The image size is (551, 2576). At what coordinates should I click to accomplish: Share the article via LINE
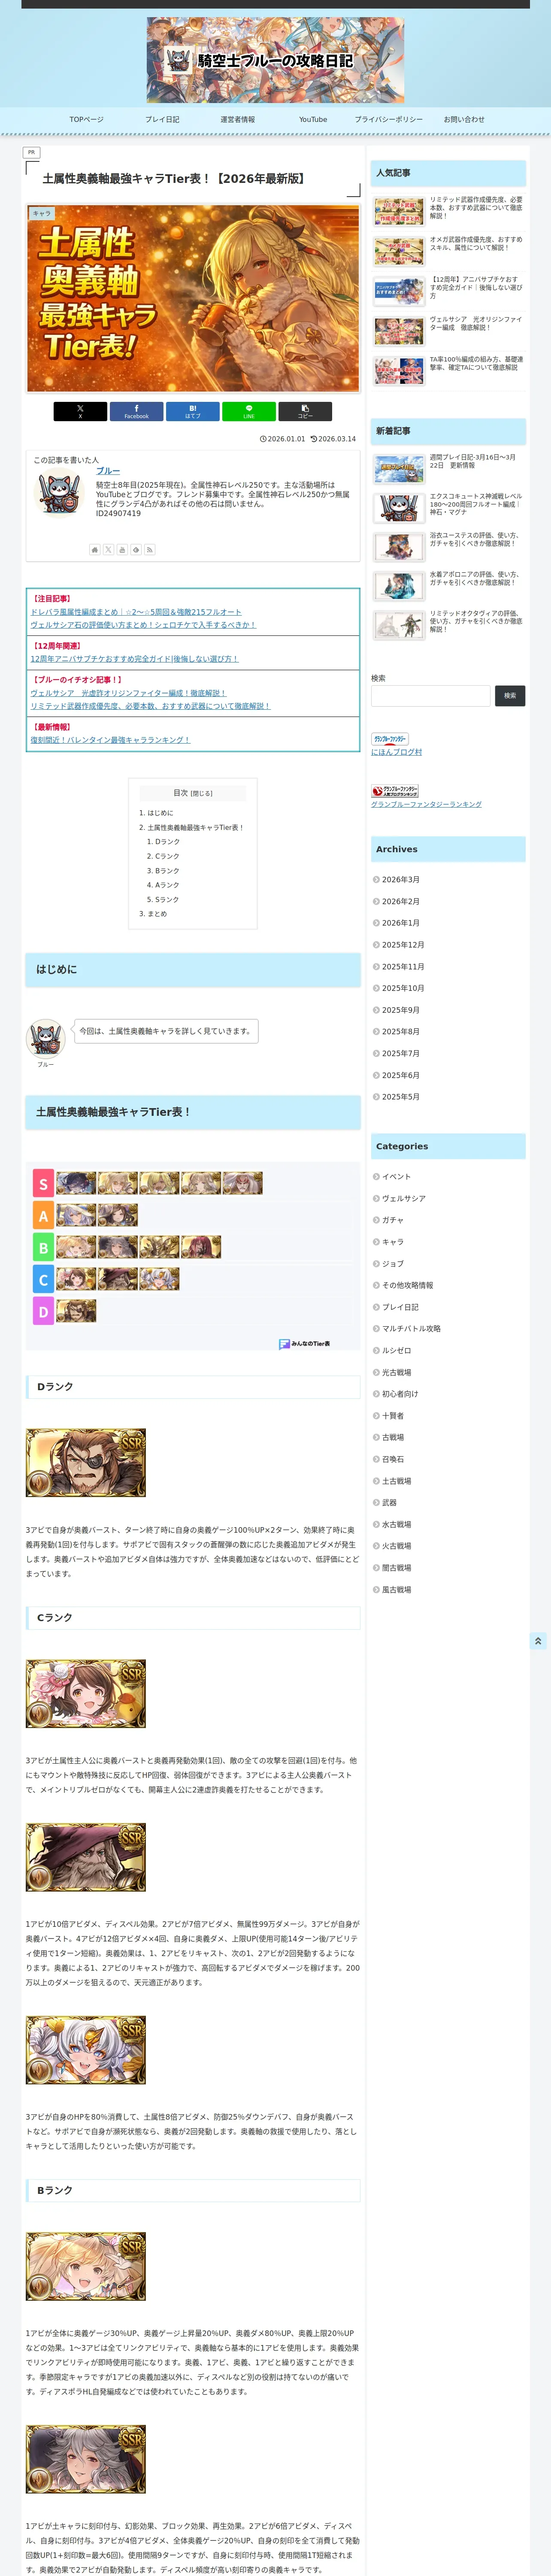[249, 411]
